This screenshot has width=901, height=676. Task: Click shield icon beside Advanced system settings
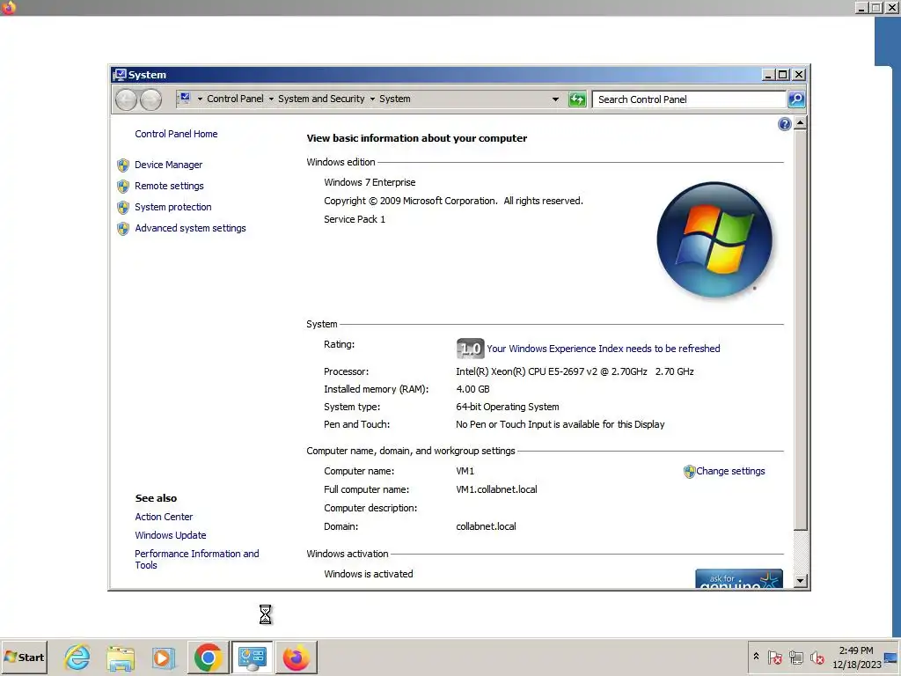123,229
